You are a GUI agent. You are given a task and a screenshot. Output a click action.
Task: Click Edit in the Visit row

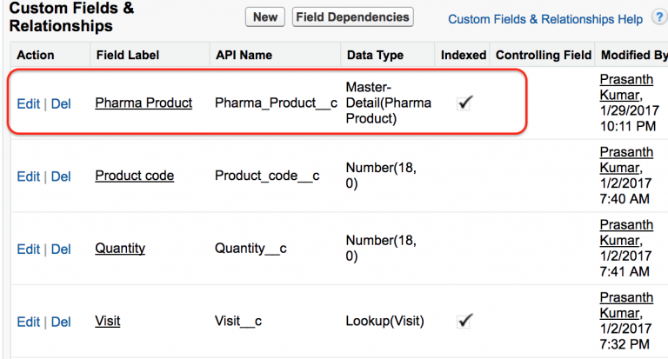[x=28, y=322]
